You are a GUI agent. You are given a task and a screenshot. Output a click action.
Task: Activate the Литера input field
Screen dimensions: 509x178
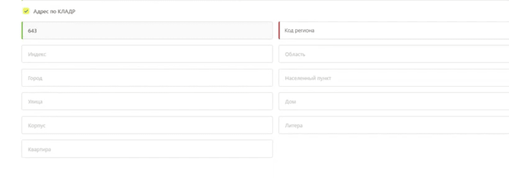coord(394,125)
